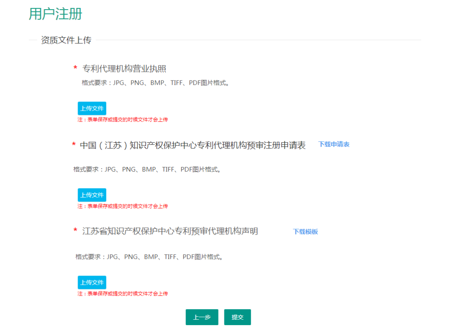The height and width of the screenshot is (336, 453).
Task: Click the red asterisk beside 中国（江苏）知识产权保护中心
Action: pos(74,145)
